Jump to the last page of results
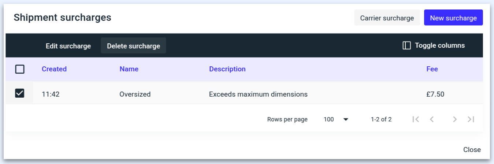Viewport: 494px width, 164px height. 471,119
